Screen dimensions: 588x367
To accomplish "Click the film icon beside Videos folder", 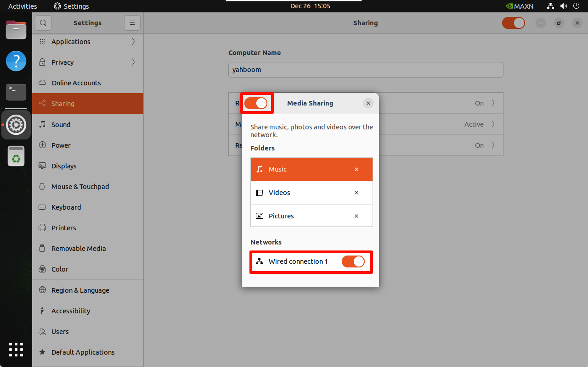I will click(x=260, y=193).
